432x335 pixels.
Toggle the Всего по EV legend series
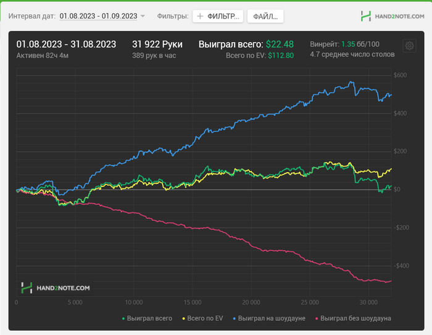202,318
